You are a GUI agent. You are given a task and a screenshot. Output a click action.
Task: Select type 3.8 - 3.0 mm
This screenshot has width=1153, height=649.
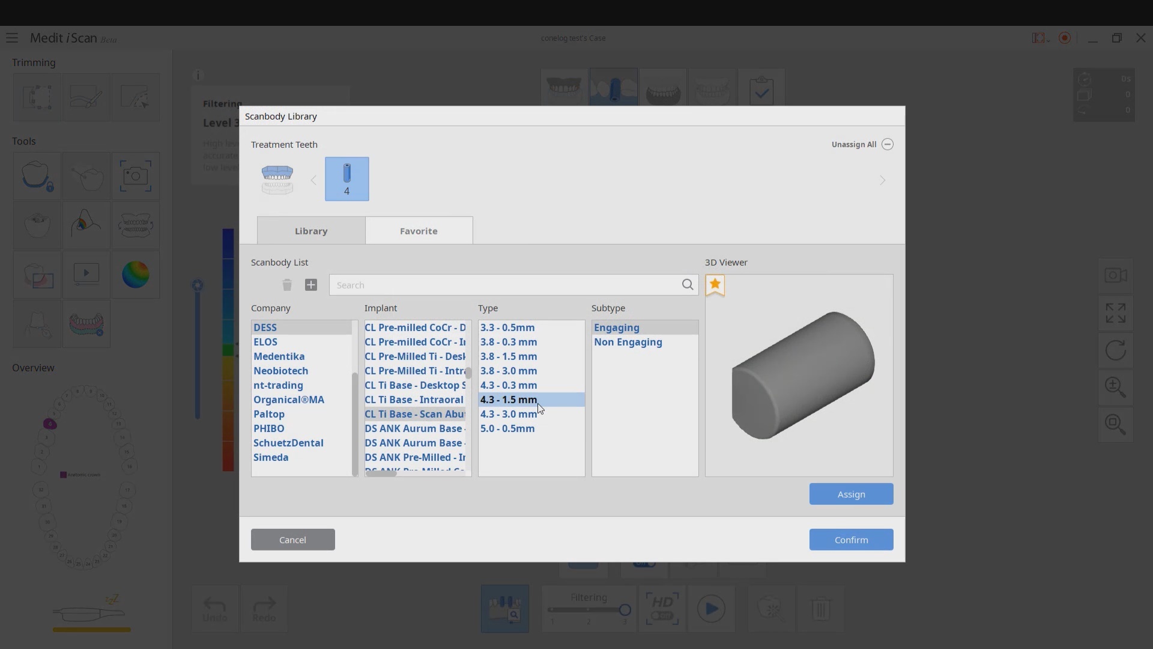tap(531, 371)
